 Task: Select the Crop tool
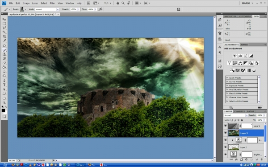(4, 37)
